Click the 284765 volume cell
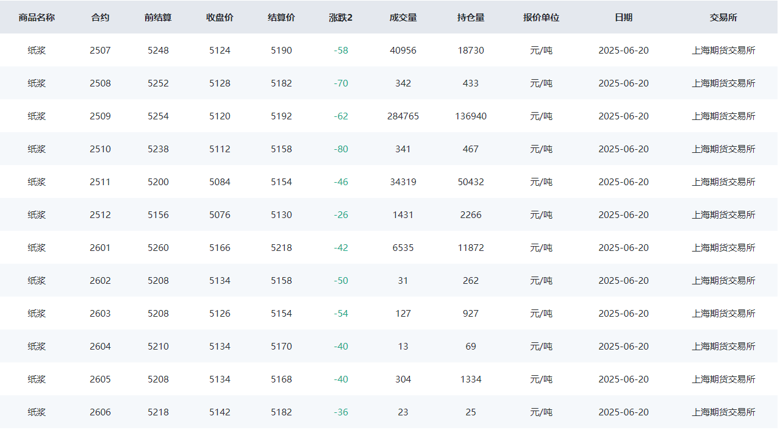The width and height of the screenshot is (780, 430). click(403, 116)
